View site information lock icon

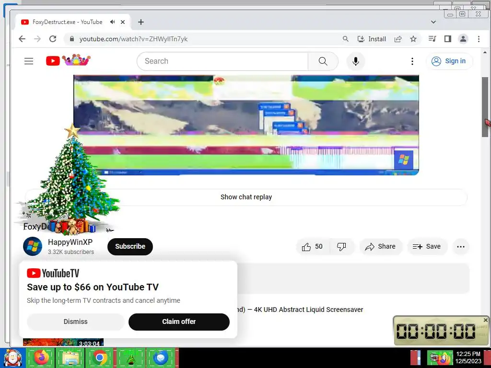(72, 39)
